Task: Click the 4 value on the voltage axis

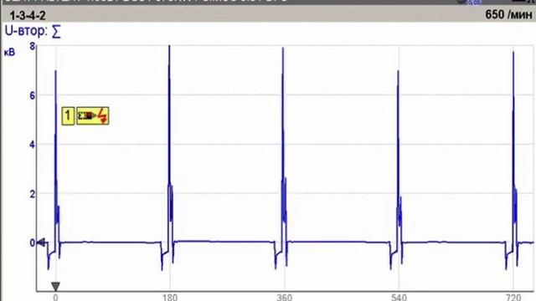Action: [x=32, y=145]
